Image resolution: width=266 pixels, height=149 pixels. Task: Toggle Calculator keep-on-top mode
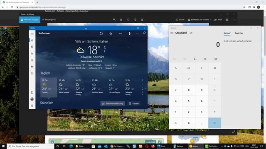tap(191, 33)
